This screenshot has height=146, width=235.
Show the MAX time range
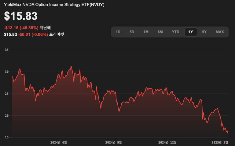pyautogui.click(x=220, y=32)
